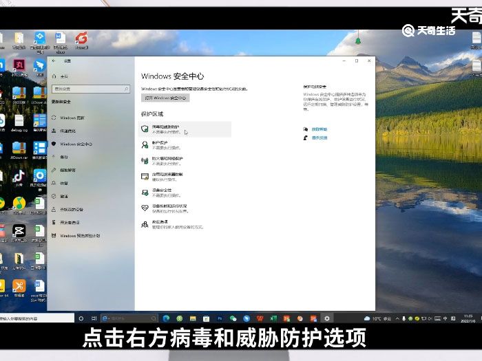This screenshot has width=482, height=361.
Task: Open Device performance & health heart item
Action: (x=185, y=208)
